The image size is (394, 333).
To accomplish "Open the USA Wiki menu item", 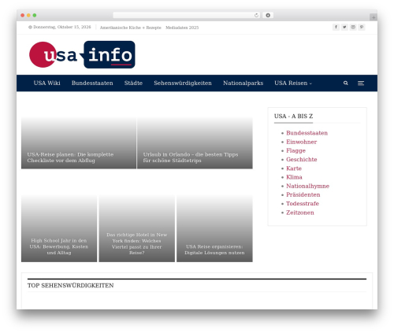I will point(46,83).
